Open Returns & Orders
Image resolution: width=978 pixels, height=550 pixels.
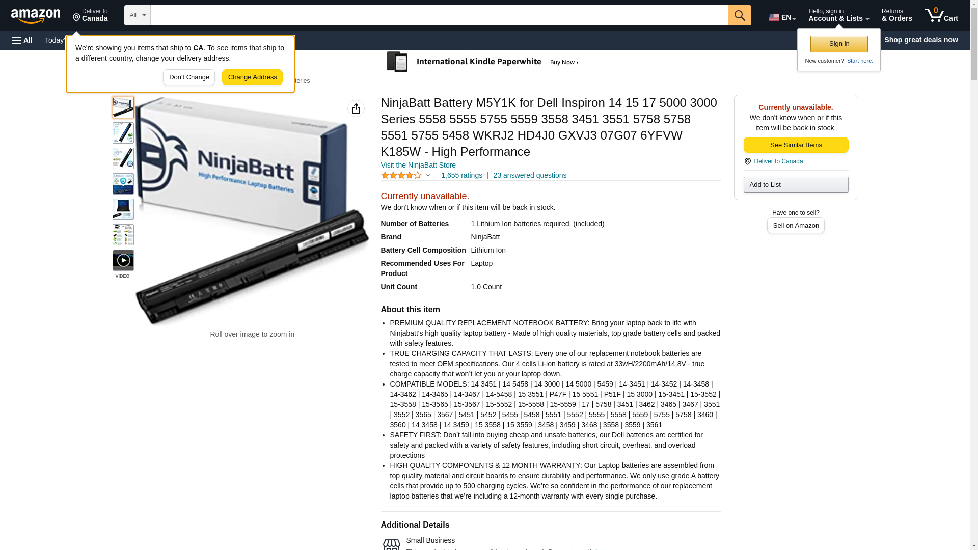pos(896,15)
